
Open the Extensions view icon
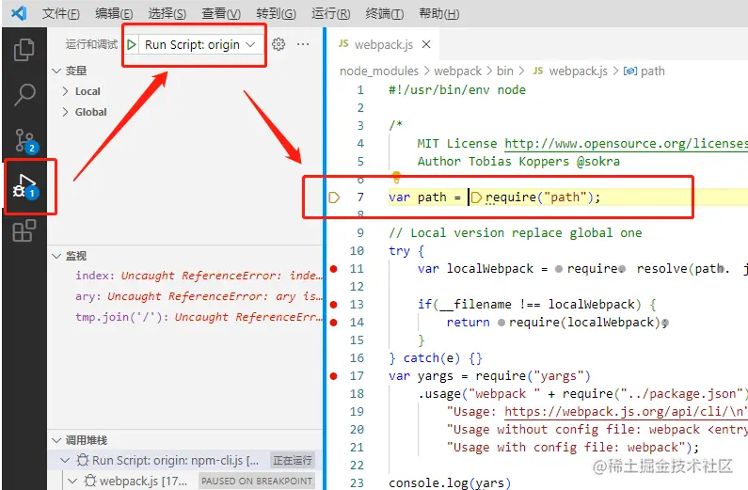24,230
